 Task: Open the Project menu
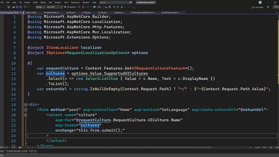tap(27, 3)
